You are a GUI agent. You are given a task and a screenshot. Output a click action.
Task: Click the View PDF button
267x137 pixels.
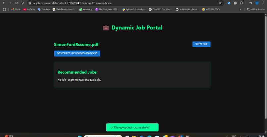coord(201,44)
